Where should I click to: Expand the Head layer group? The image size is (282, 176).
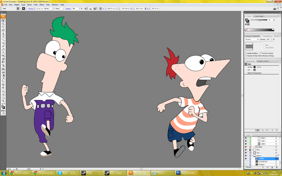(x=254, y=147)
